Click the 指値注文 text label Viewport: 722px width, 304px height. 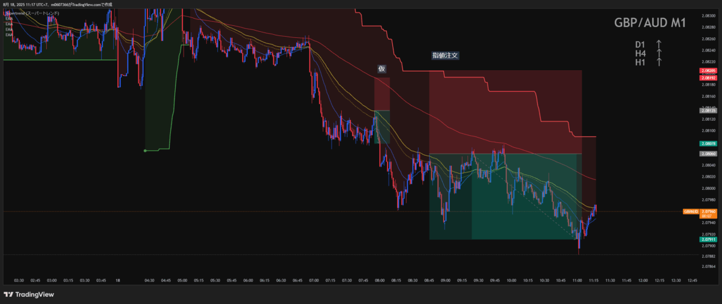[x=445, y=55]
